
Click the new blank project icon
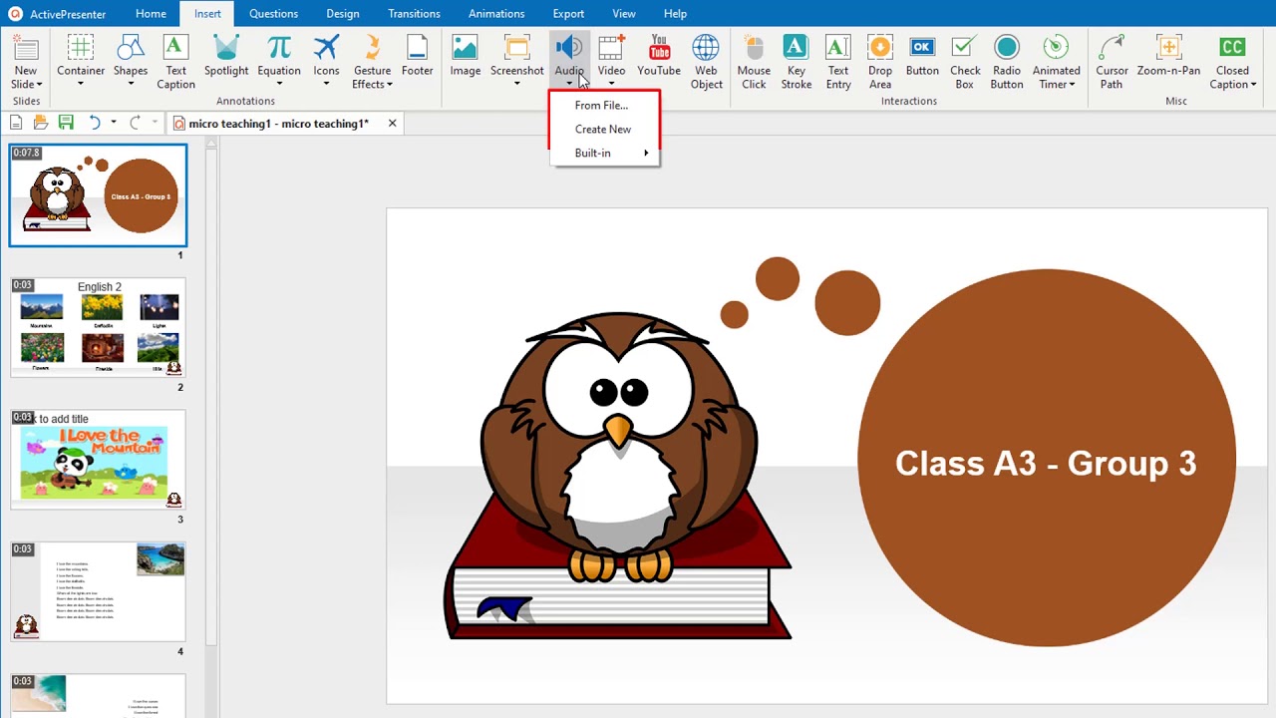[16, 123]
